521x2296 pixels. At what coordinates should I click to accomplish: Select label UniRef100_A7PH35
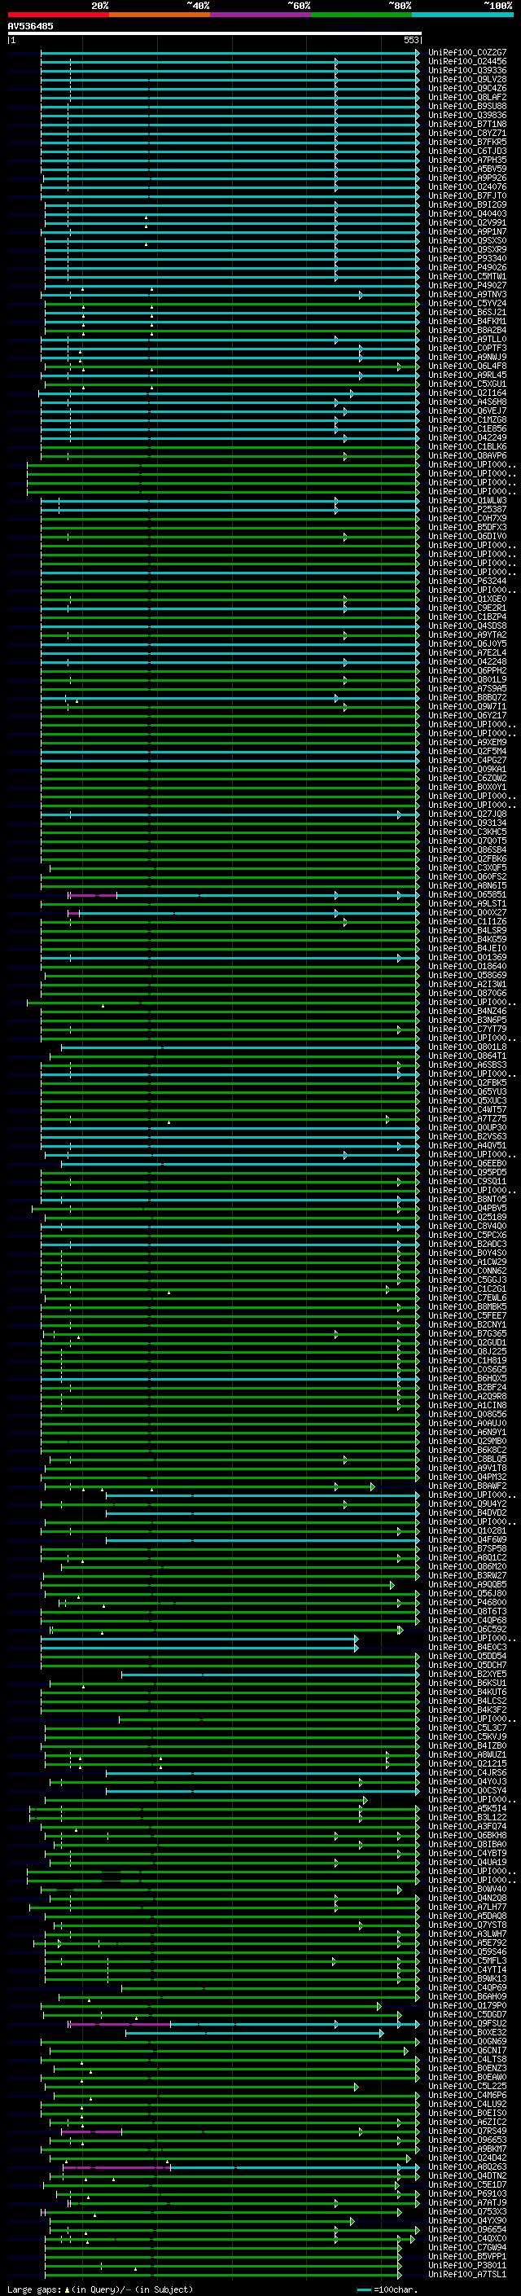(467, 160)
